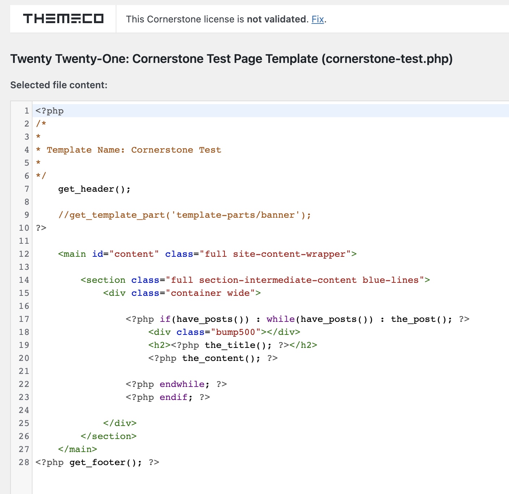Viewport: 509px width, 494px height.
Task: Click the if(have_posts()) while loop line
Action: 297,319
